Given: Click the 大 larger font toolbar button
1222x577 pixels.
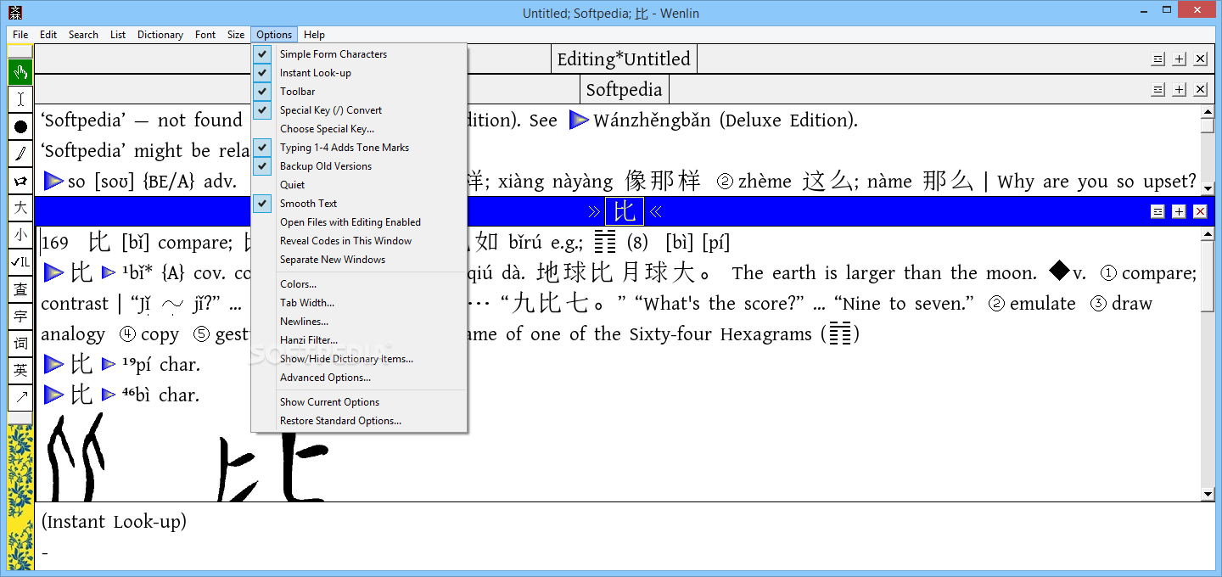Looking at the screenshot, I should [x=20, y=208].
